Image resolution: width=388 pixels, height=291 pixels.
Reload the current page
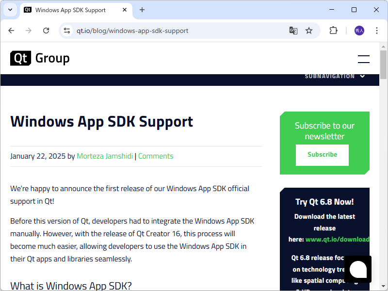point(46,31)
